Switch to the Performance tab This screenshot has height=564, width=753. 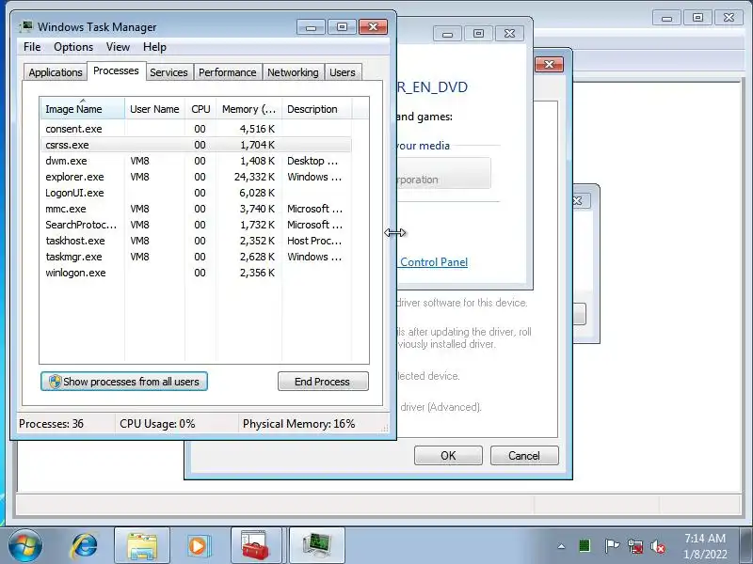[x=227, y=72]
